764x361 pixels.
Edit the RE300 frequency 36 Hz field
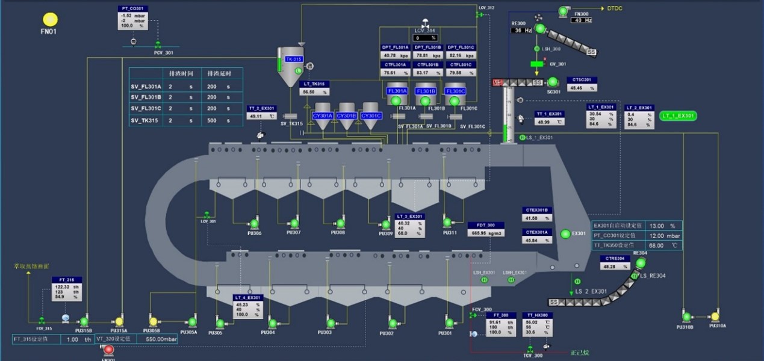521,30
